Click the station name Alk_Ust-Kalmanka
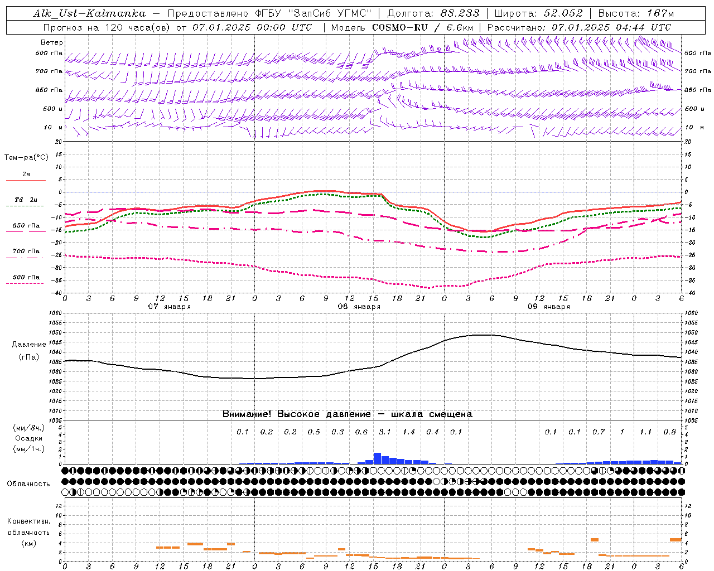Viewport: 714px width, 571px height. click(90, 13)
